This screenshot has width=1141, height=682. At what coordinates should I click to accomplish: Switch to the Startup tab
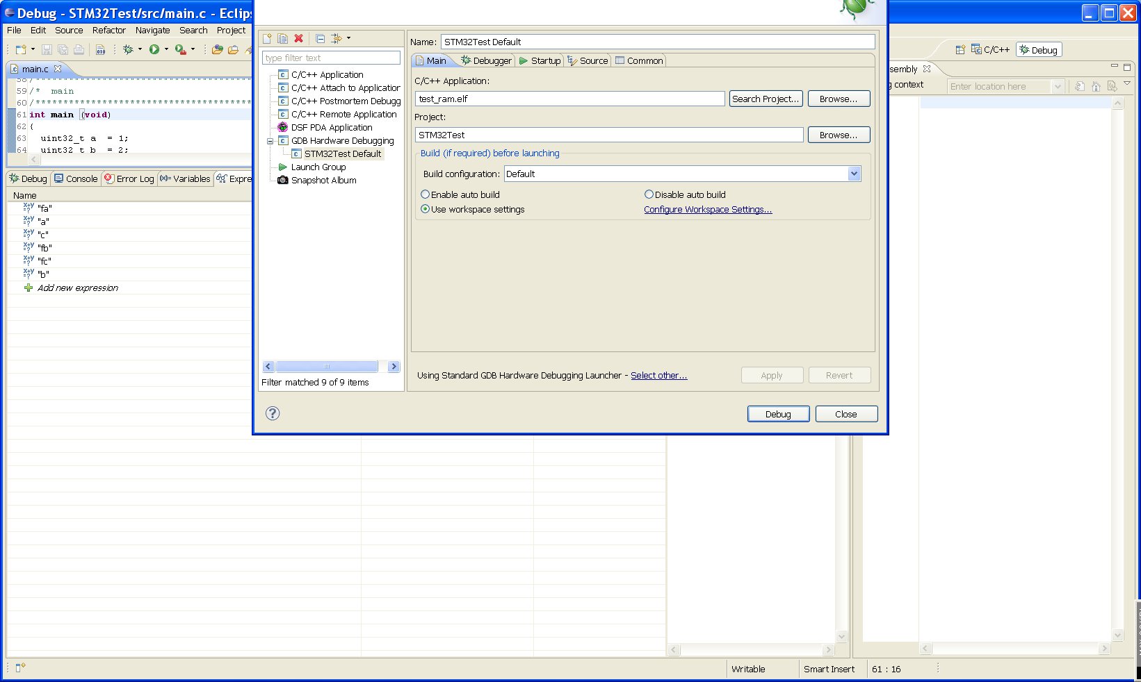540,60
